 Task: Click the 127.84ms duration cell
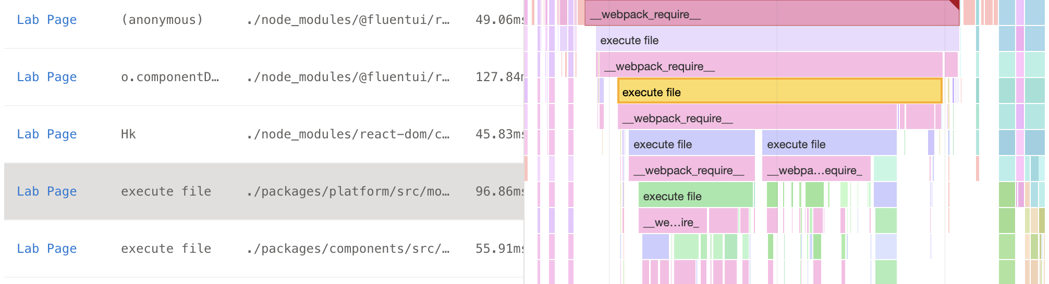tap(499, 77)
